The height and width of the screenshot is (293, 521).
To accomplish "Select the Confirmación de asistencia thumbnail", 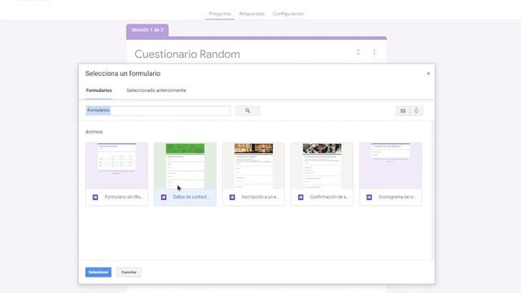I will click(322, 166).
